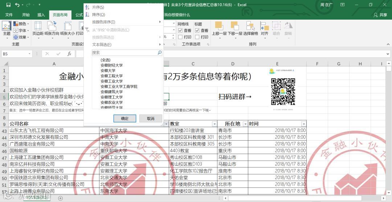Click the add new sheet plus icon
This screenshot has height=202, width=392.
coord(60,198)
